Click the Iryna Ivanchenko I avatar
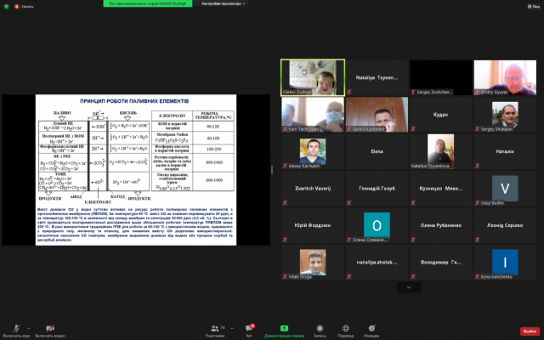Screen dimensions: 544x340 coord(505,263)
